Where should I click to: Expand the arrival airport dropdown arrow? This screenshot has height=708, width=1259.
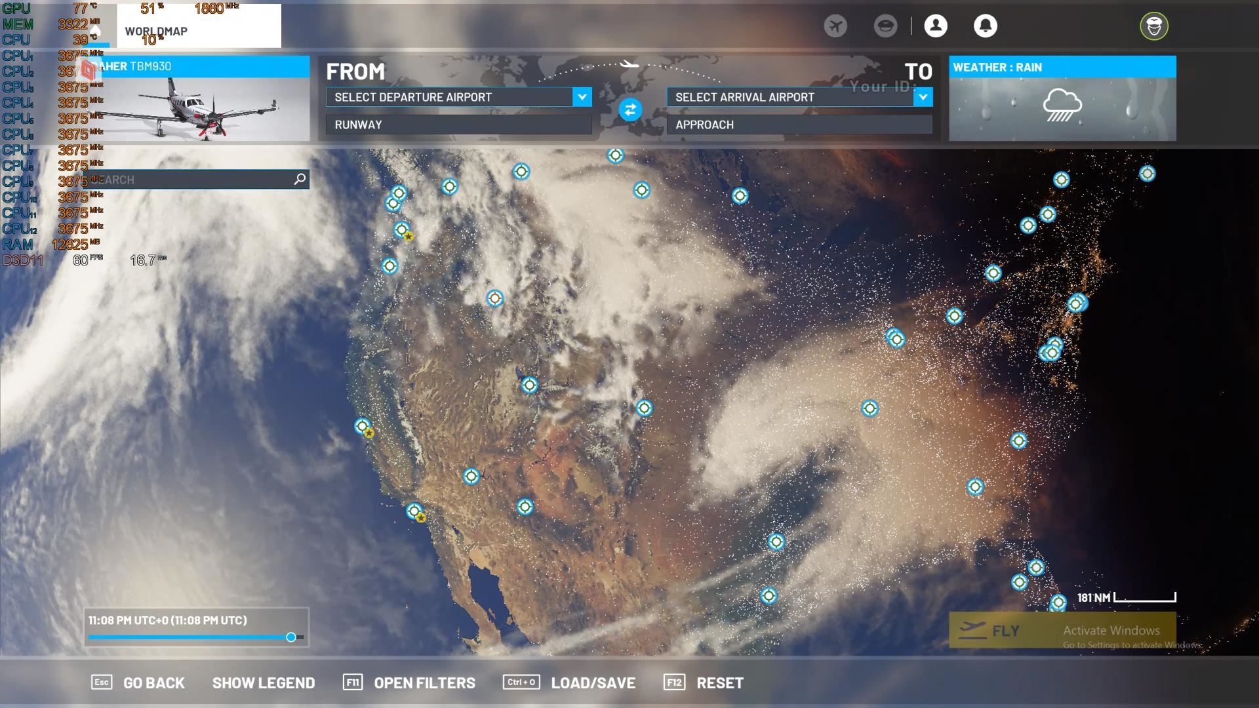923,97
